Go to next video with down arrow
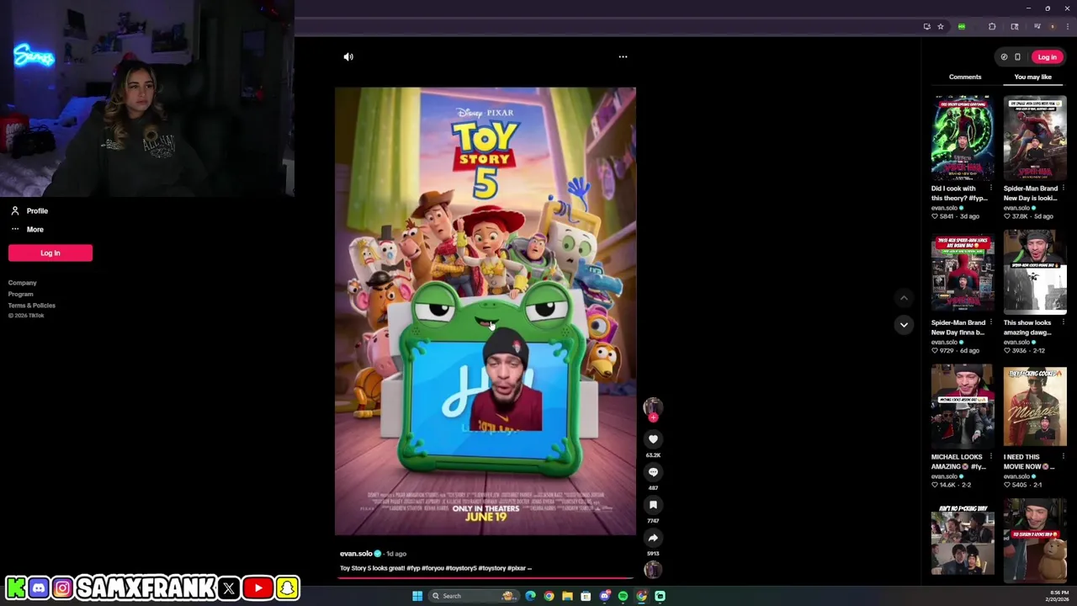Image resolution: width=1077 pixels, height=606 pixels. [x=904, y=325]
